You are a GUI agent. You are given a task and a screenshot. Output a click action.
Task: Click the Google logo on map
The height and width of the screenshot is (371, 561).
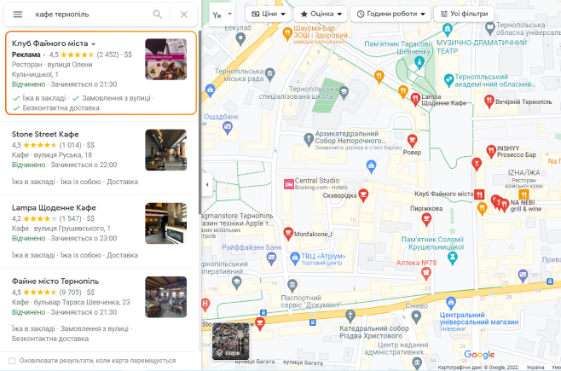click(x=479, y=354)
